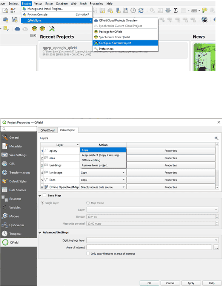Click the measure ruler toolbar icon
Image resolution: width=223 pixels, height=287 pixels.
click(194, 11)
